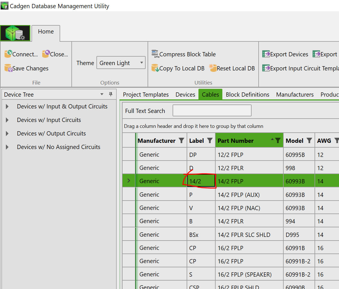Click Export Input Circuit Template text
339x289 pixels.
pyautogui.click(x=305, y=68)
